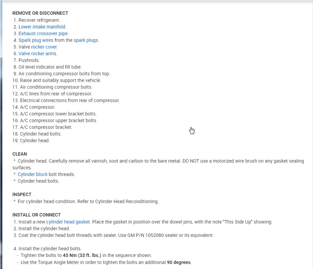Click the bold 90 degrees text

179,262
